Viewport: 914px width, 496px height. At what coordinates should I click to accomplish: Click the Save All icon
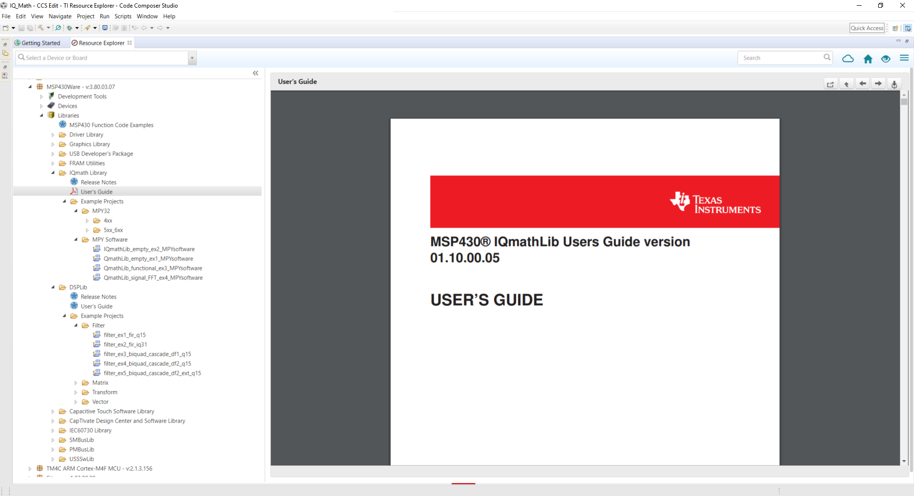tap(30, 28)
